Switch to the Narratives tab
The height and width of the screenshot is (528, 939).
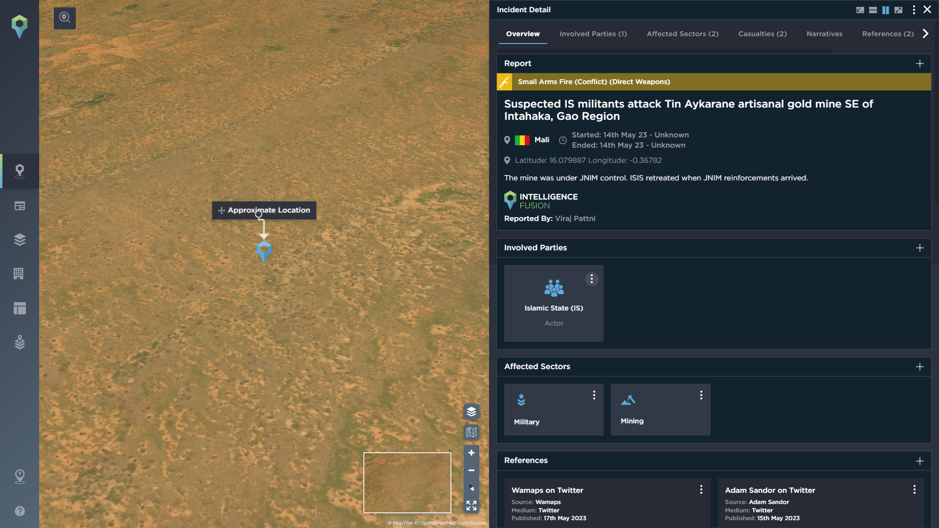[x=825, y=34]
